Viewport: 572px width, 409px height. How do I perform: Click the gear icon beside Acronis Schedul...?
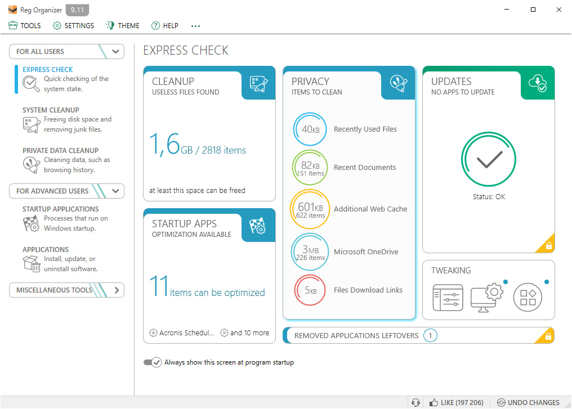[153, 333]
